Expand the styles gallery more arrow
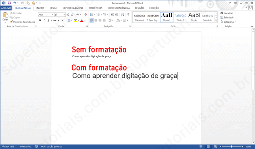This screenshot has height=149, width=255. click(216, 21)
